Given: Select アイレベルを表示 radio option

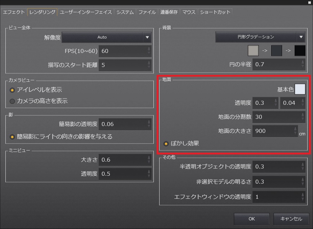Looking at the screenshot, I should (x=12, y=90).
